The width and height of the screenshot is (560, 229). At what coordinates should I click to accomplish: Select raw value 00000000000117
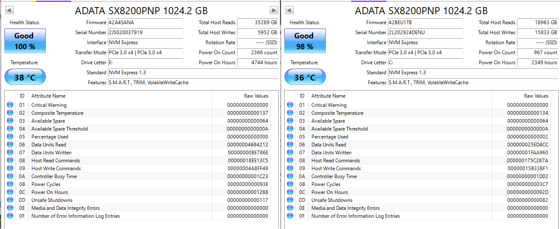point(248,200)
